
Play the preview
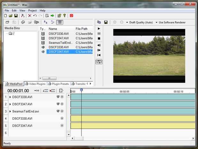99,29
